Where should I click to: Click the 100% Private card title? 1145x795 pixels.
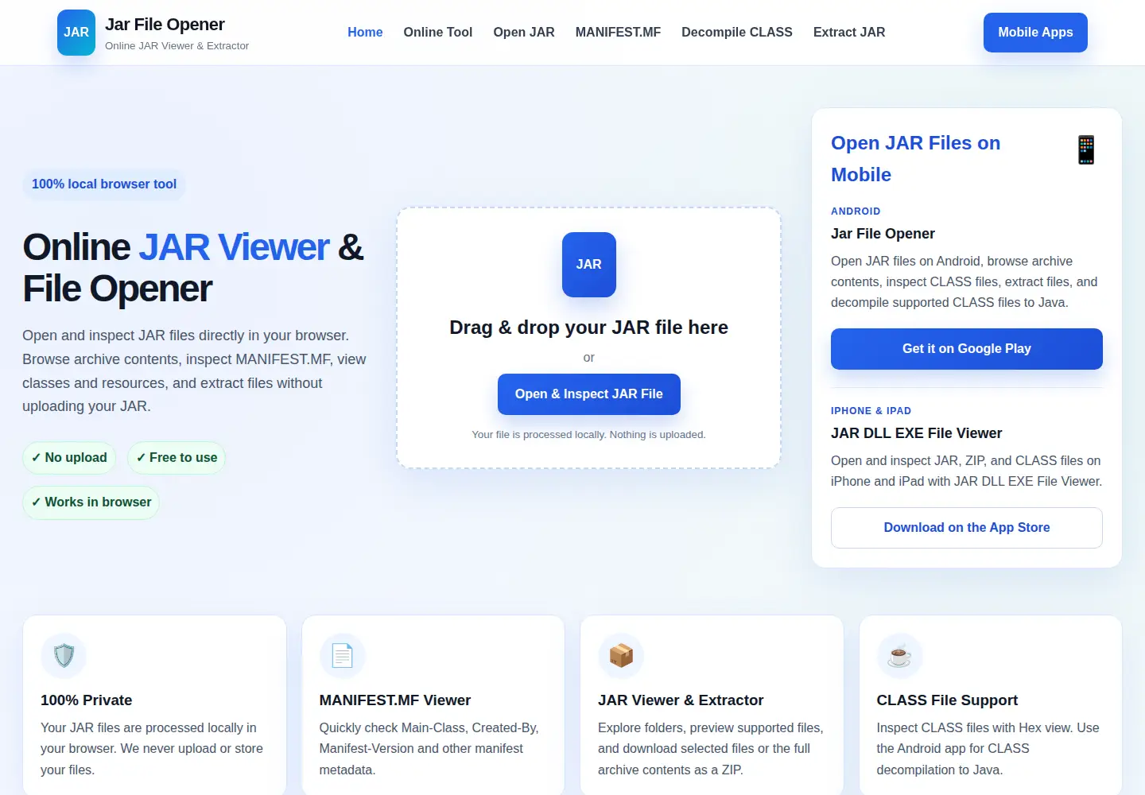[x=87, y=700]
